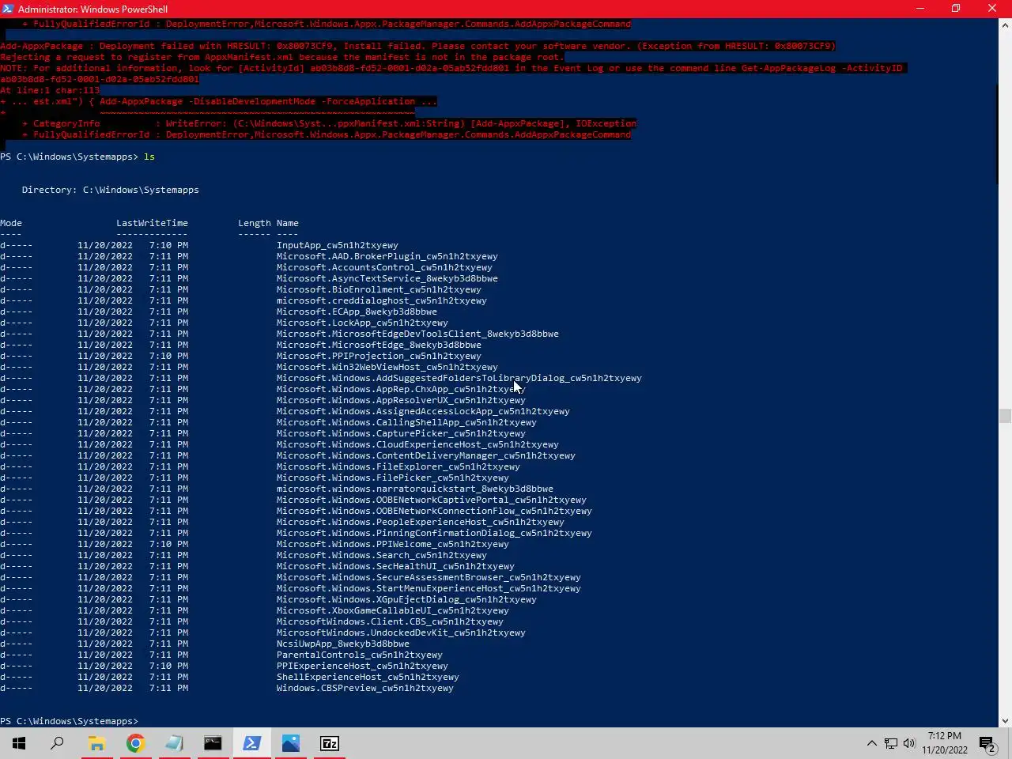Click Microsoft.Windows.StartMenuExperienceHost entry
This screenshot has height=759, width=1012.
click(429, 588)
